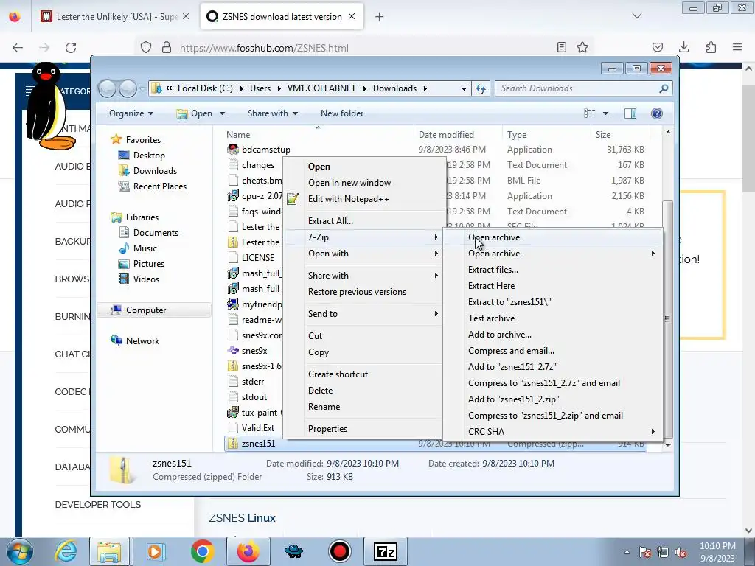The width and height of the screenshot is (755, 566).
Task: Click the Explorer refresh button beside the address bar
Action: 481,88
